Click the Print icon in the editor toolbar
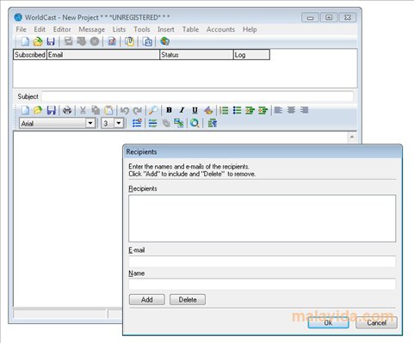Image resolution: width=414 pixels, height=343 pixels. click(x=67, y=110)
